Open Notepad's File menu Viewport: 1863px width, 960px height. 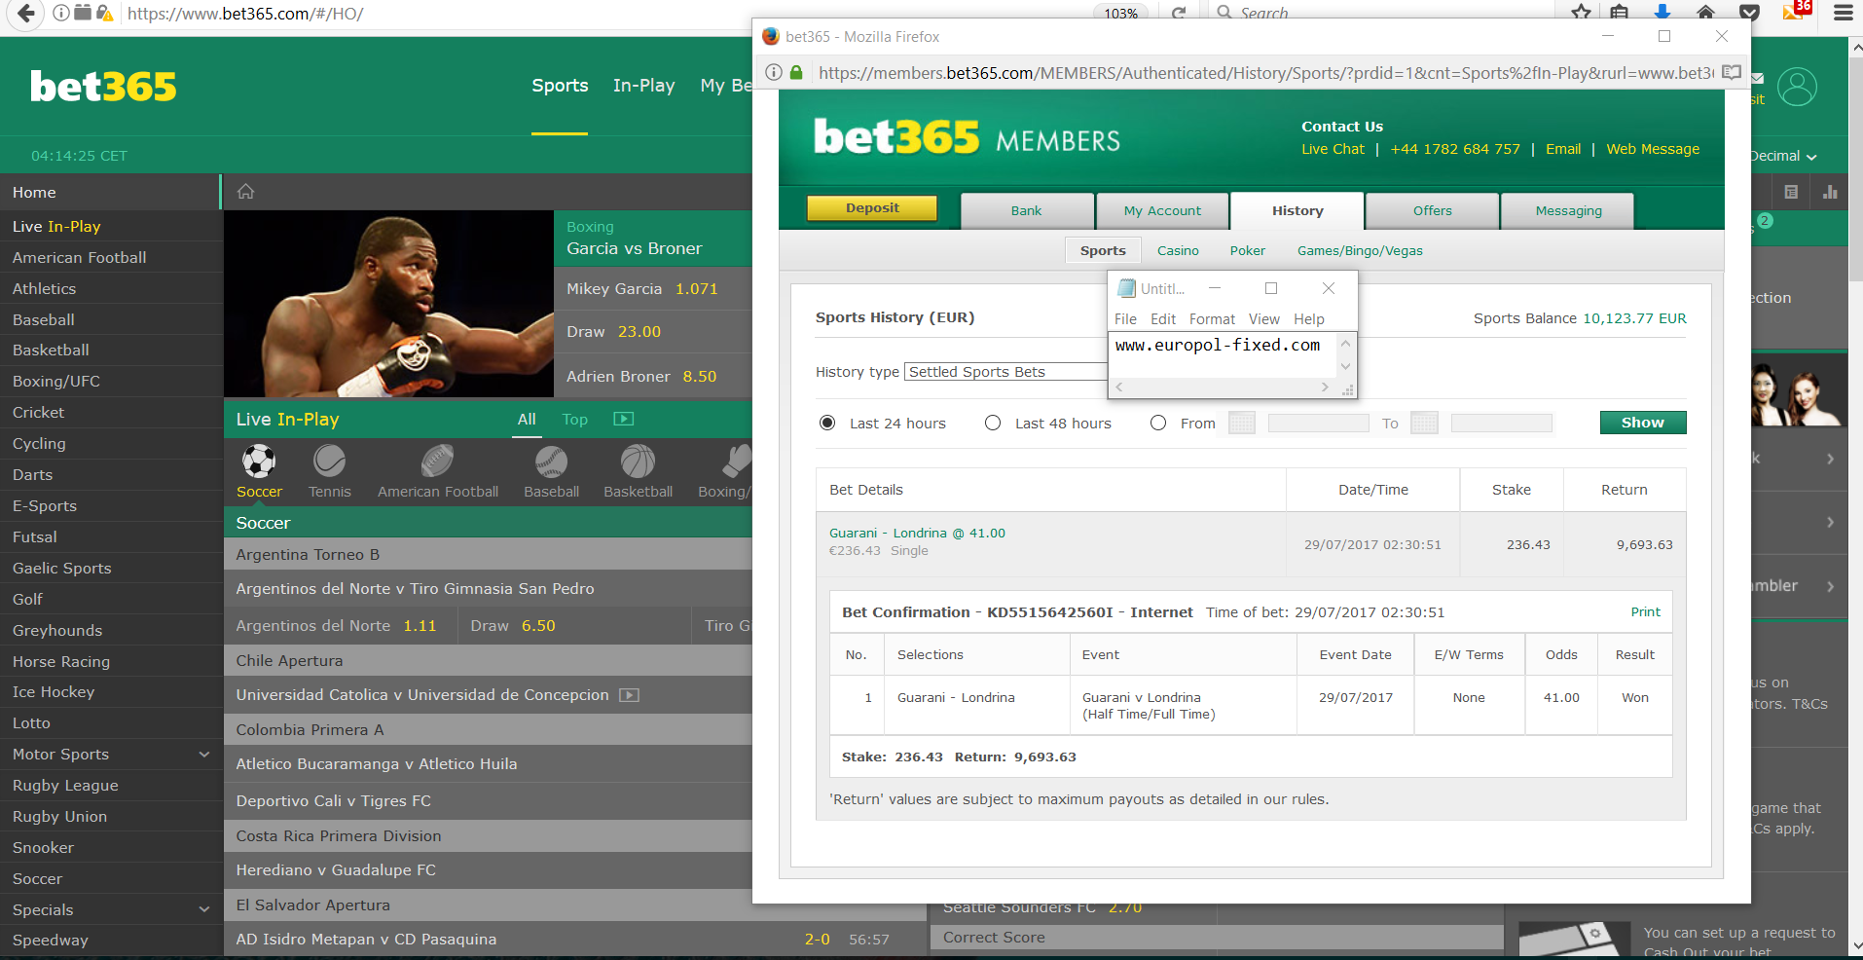(1125, 319)
